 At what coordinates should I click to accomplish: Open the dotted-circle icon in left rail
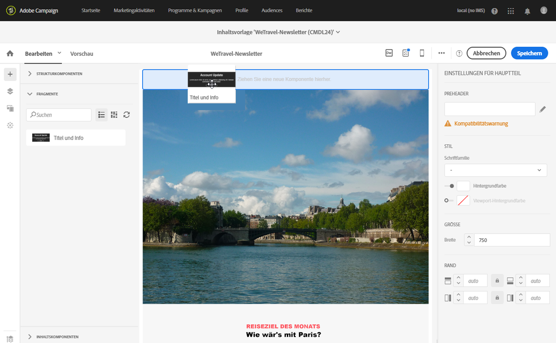click(x=10, y=125)
